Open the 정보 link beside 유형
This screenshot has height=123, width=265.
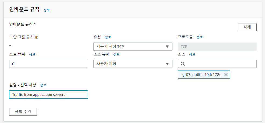click(x=108, y=37)
